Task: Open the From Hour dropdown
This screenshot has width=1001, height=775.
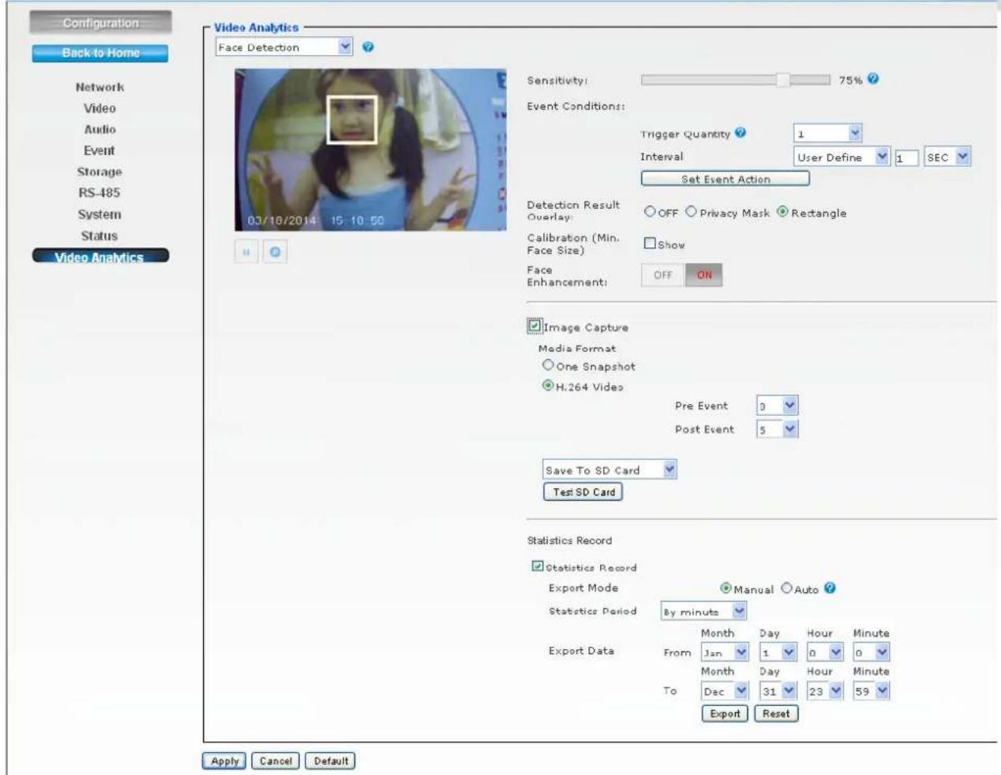Action: point(825,652)
